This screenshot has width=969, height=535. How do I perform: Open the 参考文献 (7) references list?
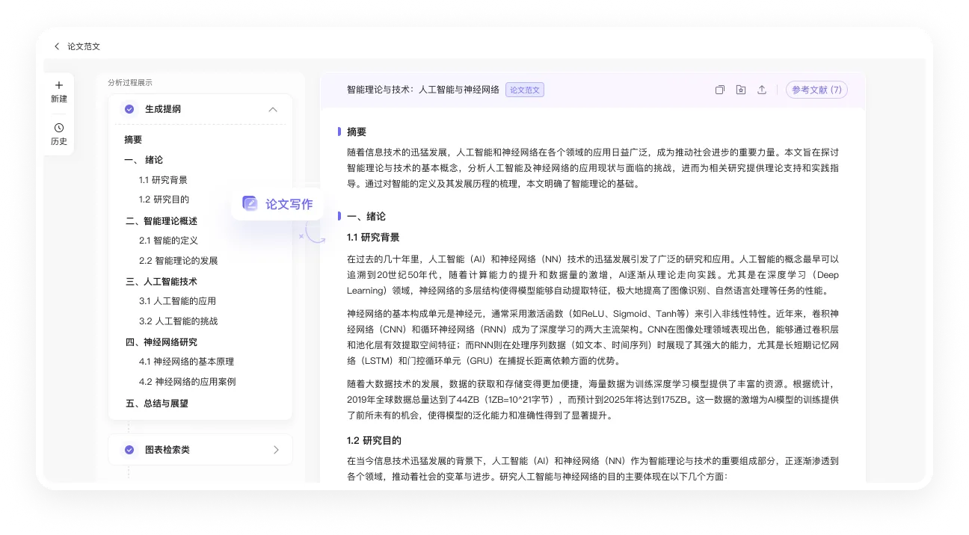(816, 90)
